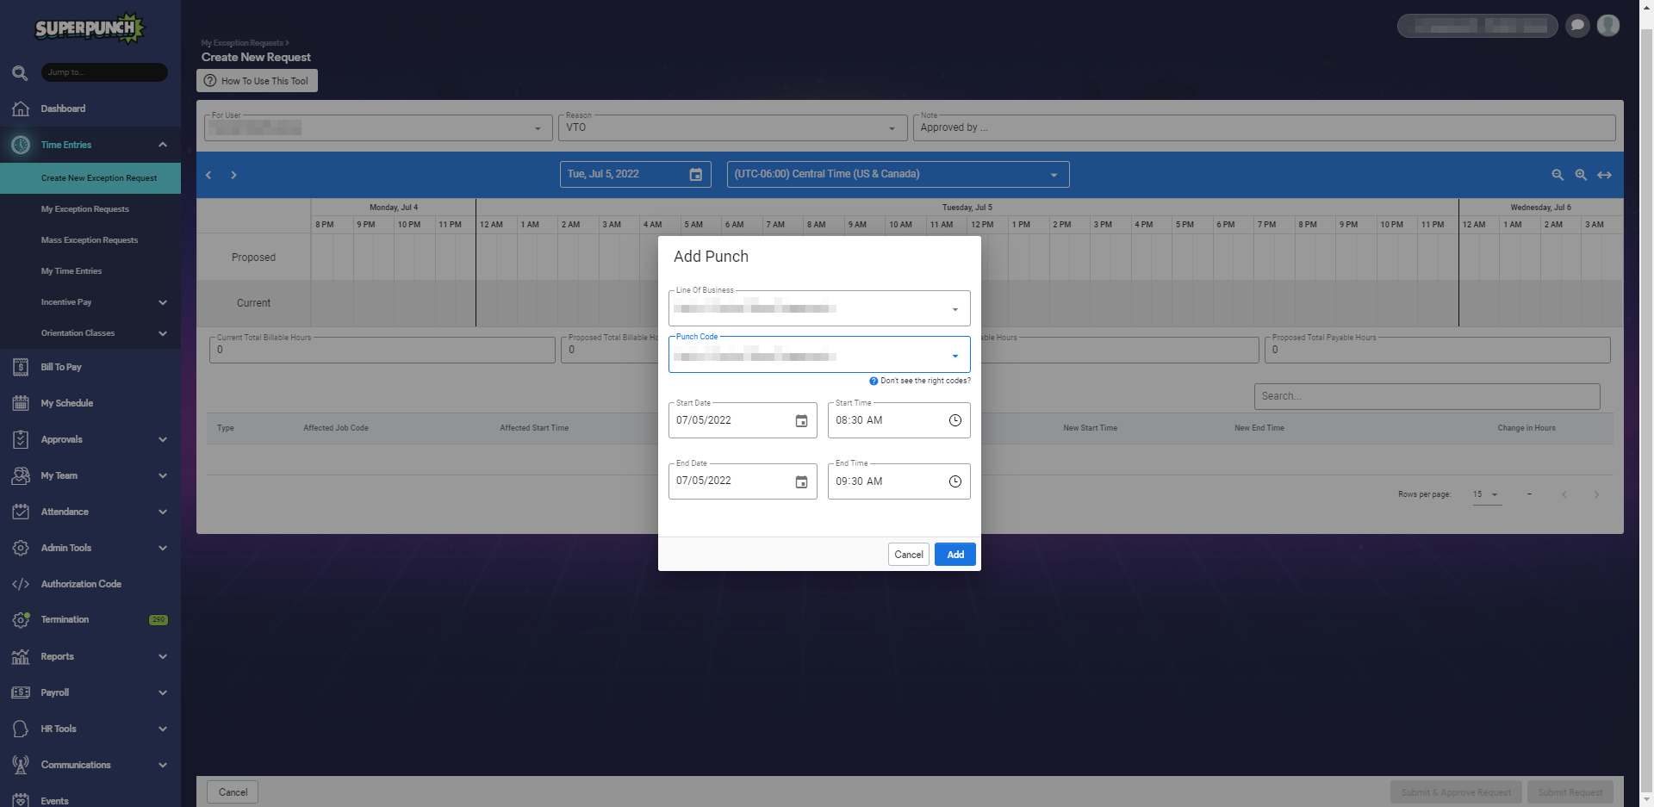This screenshot has height=807, width=1654.
Task: Click the zoom out timeline icon
Action: (1558, 175)
